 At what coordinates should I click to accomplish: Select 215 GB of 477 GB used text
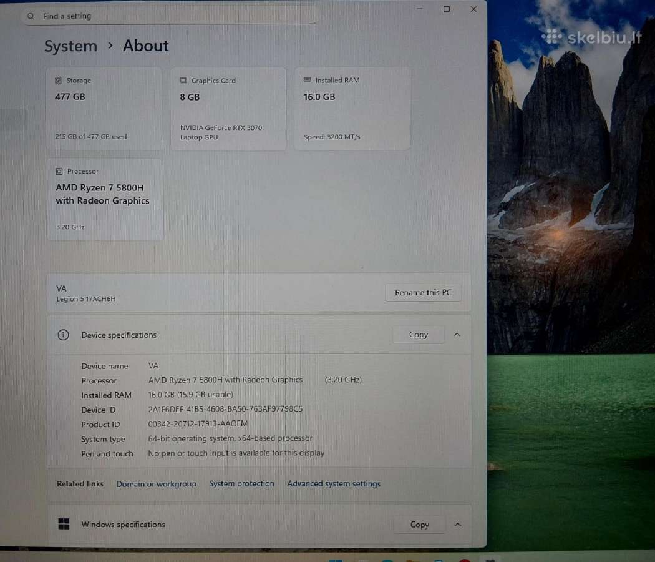click(90, 136)
